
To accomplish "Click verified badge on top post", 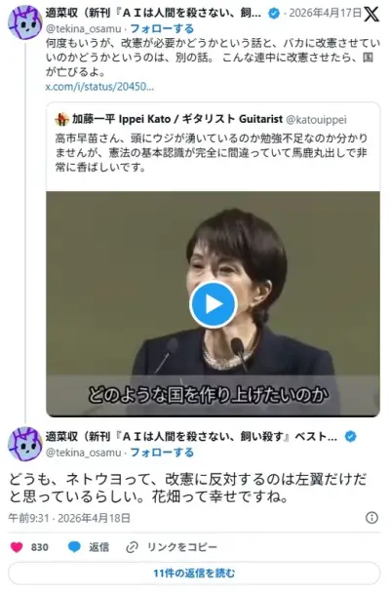I will [274, 14].
